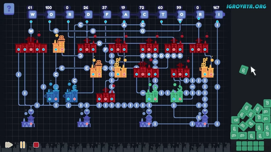Select the W letter tile showing 61
Viewport: 271px width, 152px height.
point(33,14)
